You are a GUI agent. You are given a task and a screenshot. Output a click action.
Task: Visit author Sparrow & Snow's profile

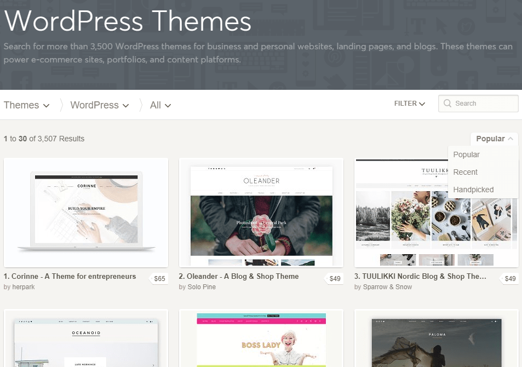387,286
